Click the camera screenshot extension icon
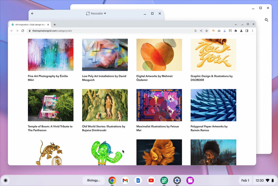 pyautogui.click(x=219, y=31)
